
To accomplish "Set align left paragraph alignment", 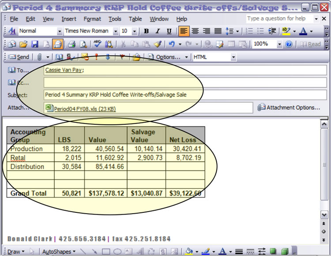I will [184, 31].
